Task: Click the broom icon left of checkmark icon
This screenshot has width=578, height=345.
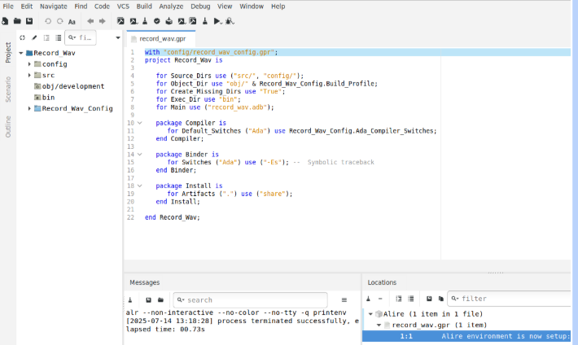Action: pyautogui.click(x=145, y=21)
